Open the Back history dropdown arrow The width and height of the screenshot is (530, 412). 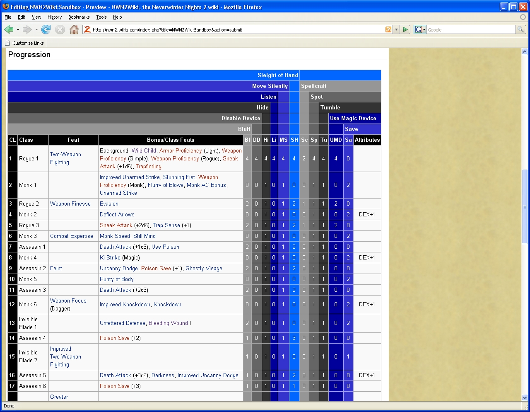pyautogui.click(x=18, y=30)
